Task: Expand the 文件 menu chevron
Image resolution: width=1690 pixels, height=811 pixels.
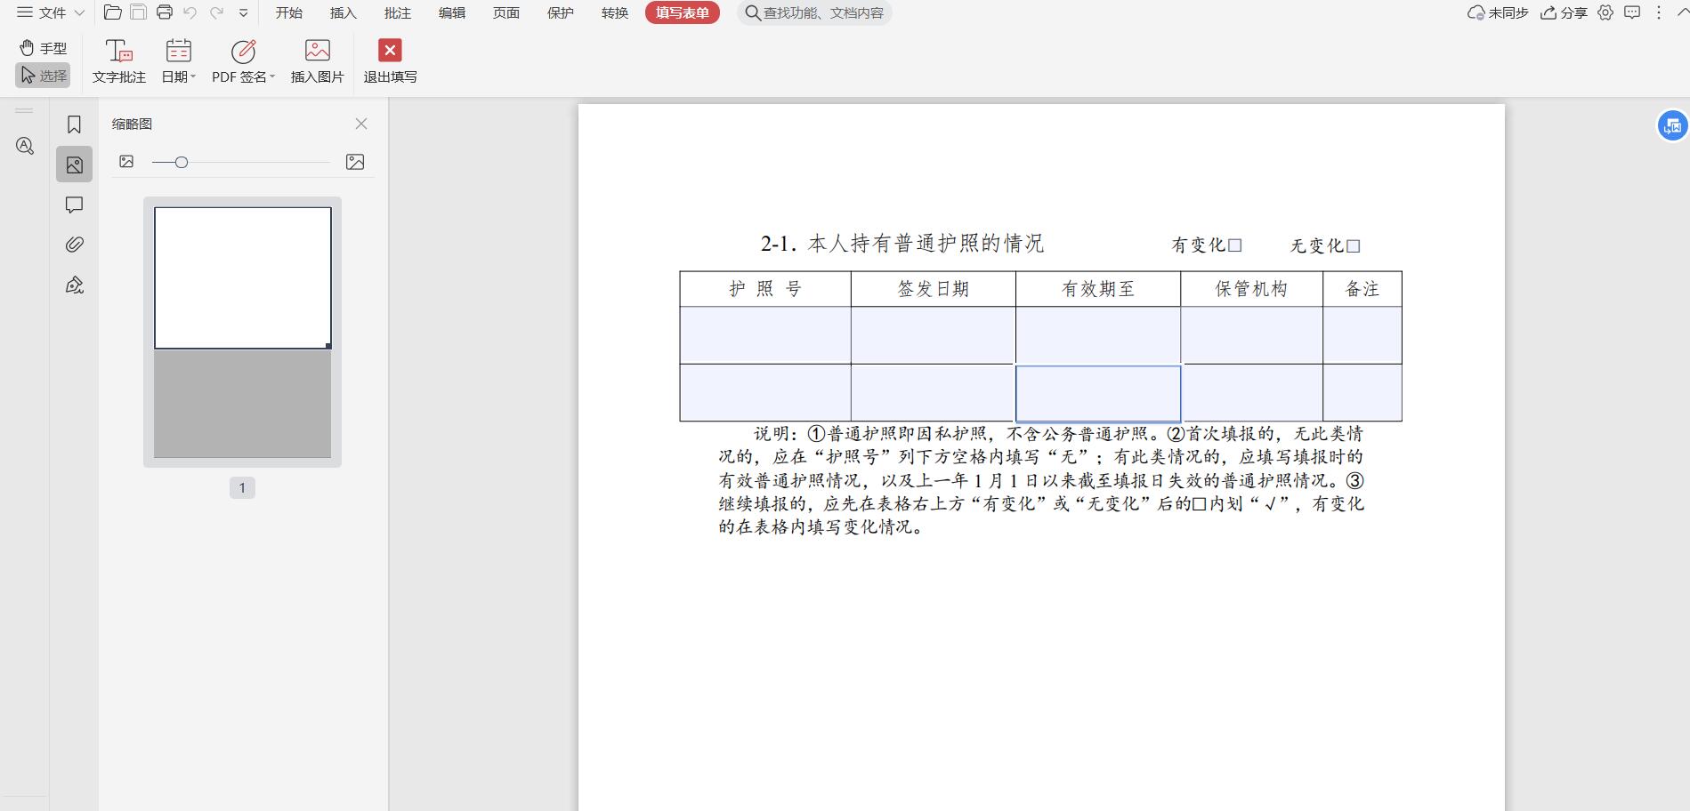Action: (81, 12)
